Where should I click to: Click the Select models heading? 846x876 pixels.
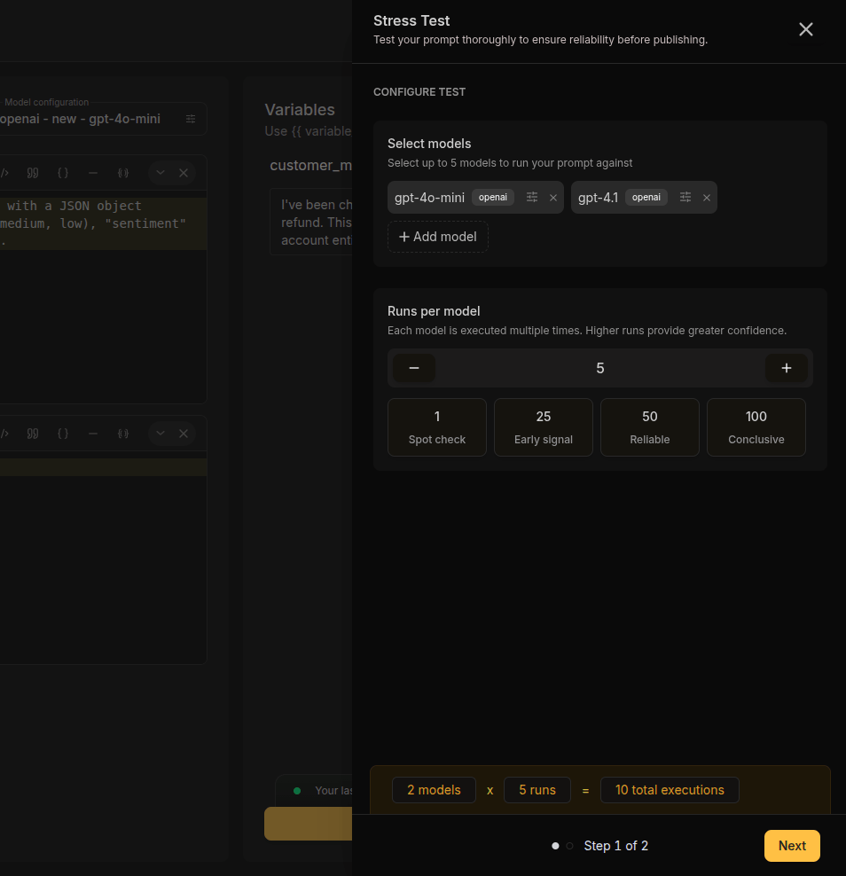429,144
